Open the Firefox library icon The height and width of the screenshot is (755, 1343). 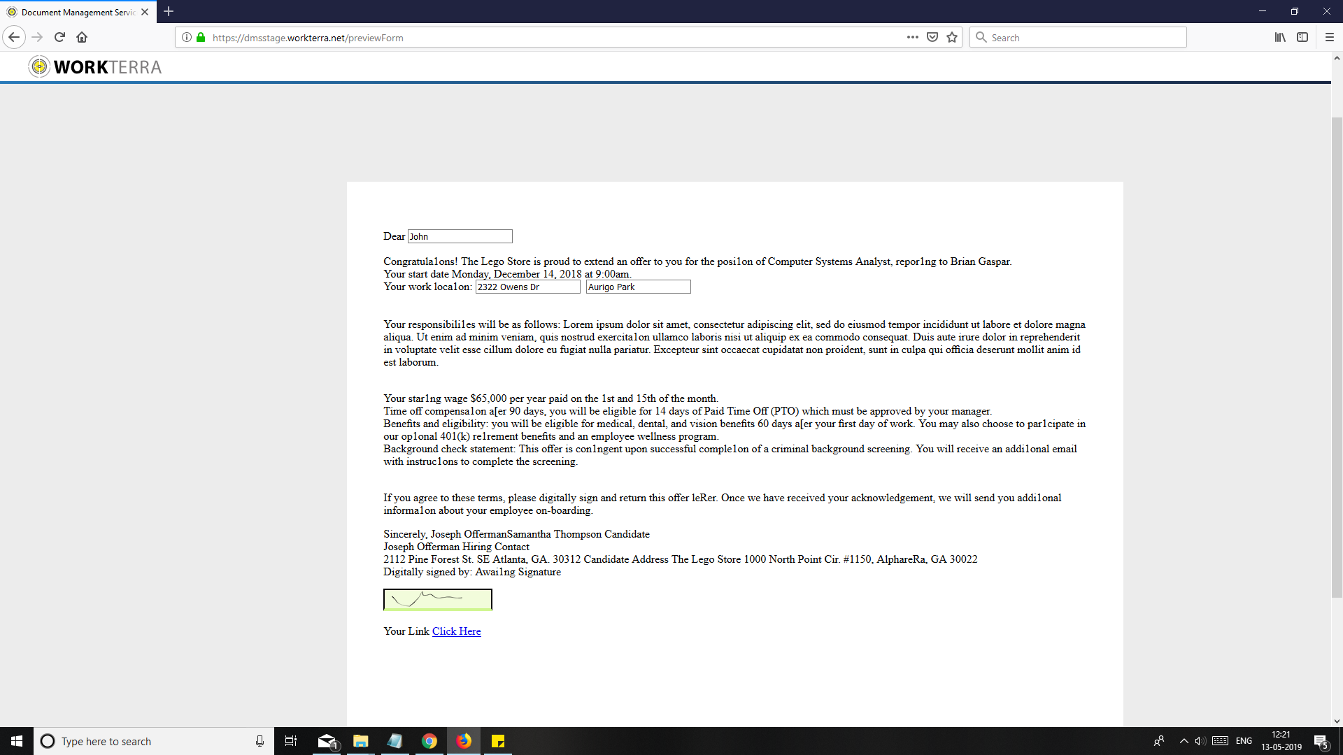pyautogui.click(x=1280, y=37)
